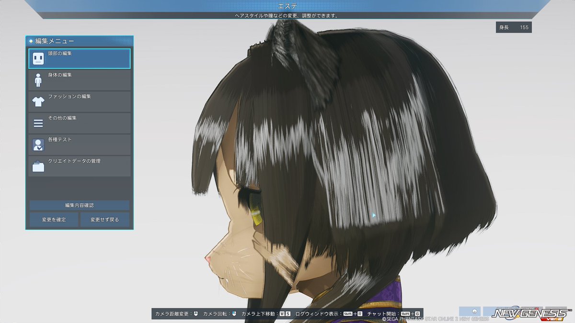Confirm changes with 変更を確定 button
This screenshot has height=323, width=575.
tap(54, 220)
